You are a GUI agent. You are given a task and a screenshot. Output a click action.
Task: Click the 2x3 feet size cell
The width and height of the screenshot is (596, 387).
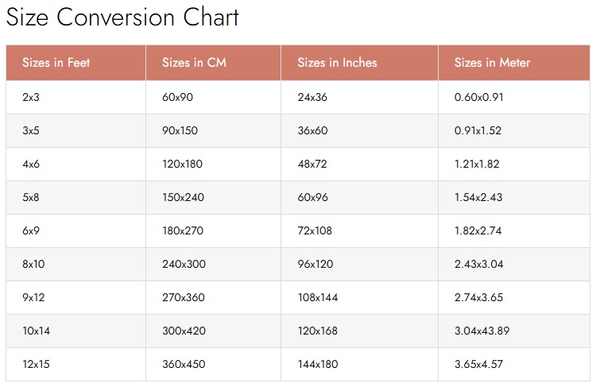tap(75, 97)
